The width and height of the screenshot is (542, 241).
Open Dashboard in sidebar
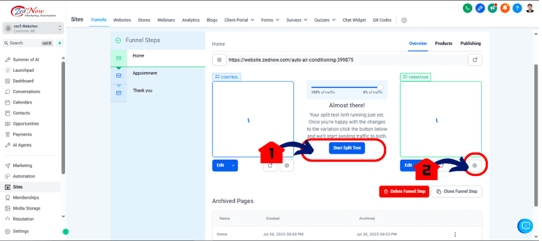(x=23, y=81)
